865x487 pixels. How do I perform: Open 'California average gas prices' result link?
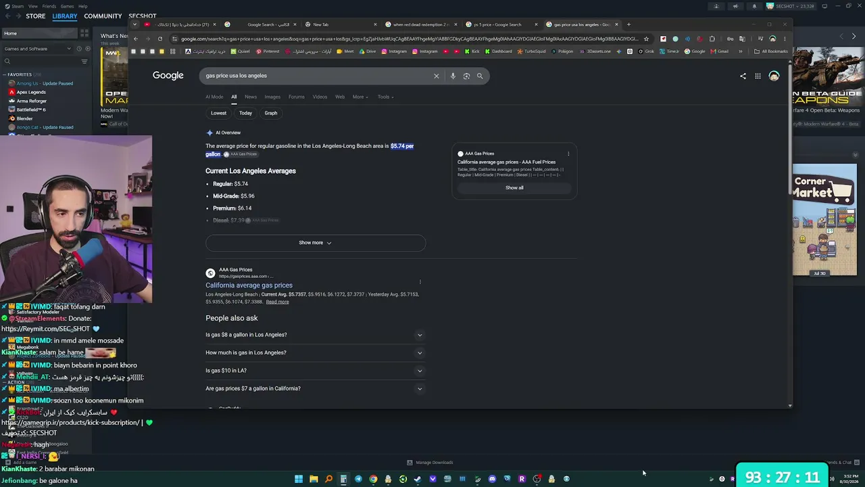pyautogui.click(x=249, y=285)
